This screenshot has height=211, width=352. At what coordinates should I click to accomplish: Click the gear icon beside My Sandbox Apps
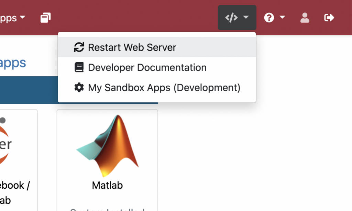pos(79,87)
